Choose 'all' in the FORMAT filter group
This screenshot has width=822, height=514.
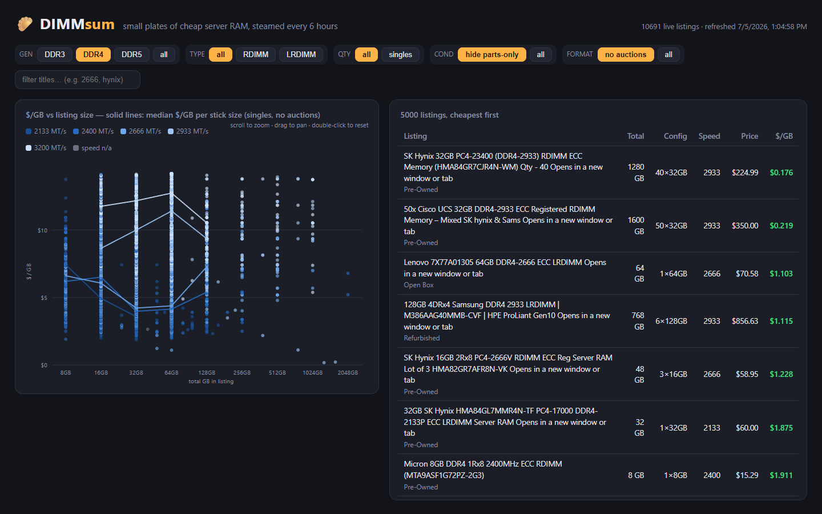point(668,54)
